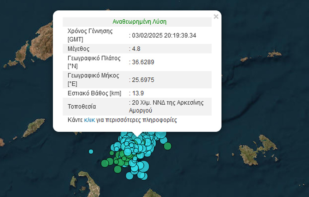The image size is (309, 197).
Task: Select the focal depth value 13.9
Action: 138,93
